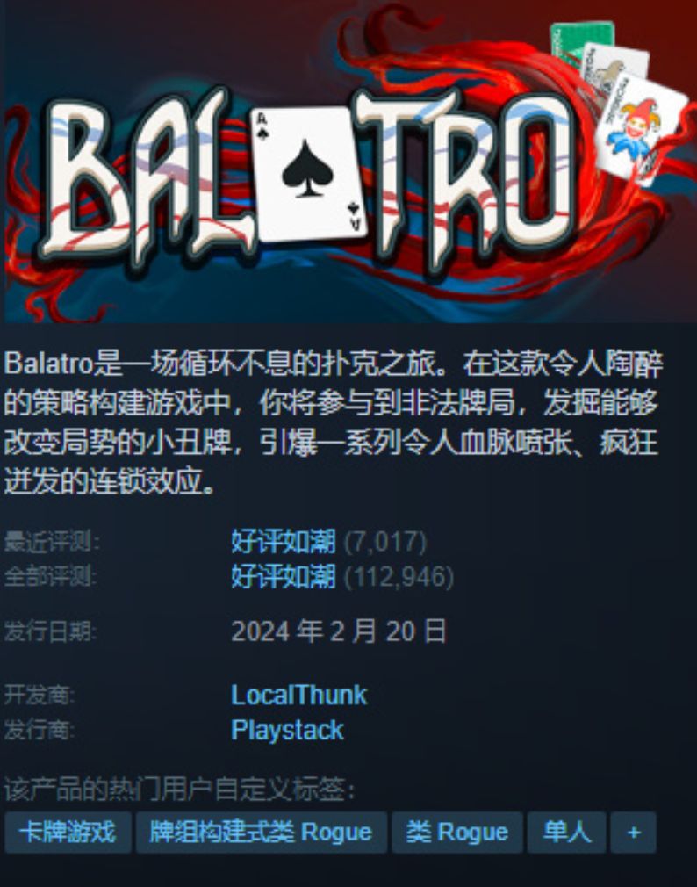Select the 卡牌游戏 tag
697x887 pixels.
point(68,833)
